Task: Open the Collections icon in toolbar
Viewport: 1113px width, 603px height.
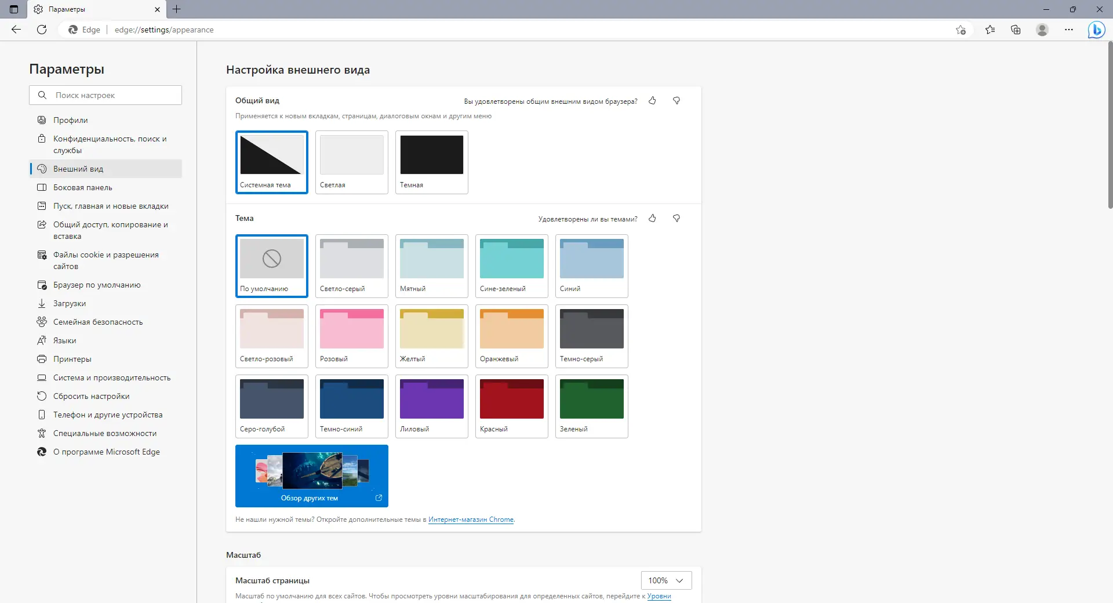Action: [x=1016, y=30]
